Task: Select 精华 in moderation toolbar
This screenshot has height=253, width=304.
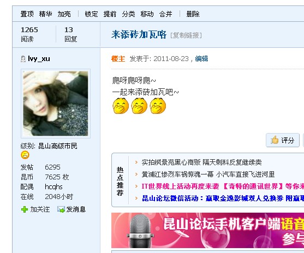Action: click(45, 14)
